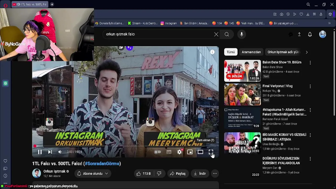Open Stream - Kick Dashboard bookmark
The image size is (336, 189).
(143, 23)
